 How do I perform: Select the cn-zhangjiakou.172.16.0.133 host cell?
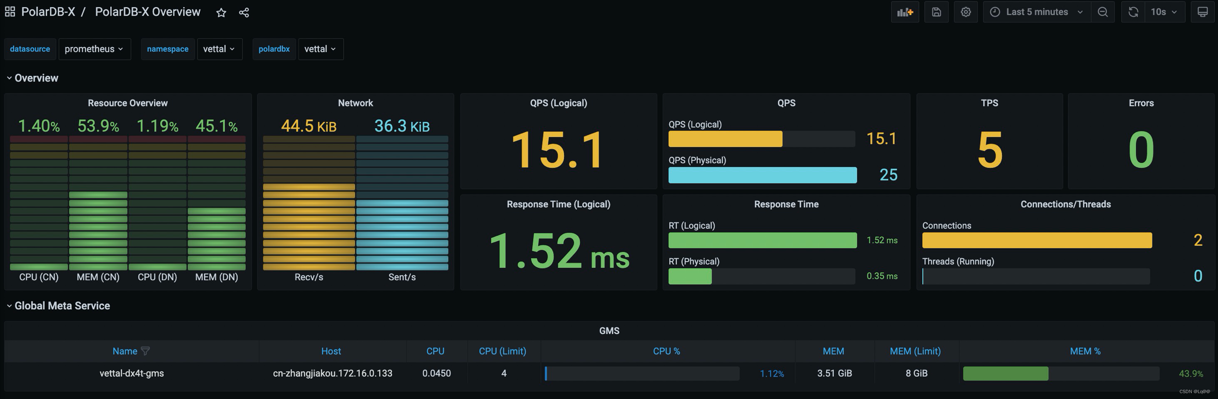click(333, 373)
